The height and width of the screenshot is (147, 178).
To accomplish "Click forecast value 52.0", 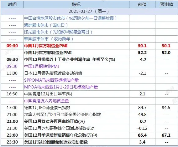I will click(x=166, y=53).
